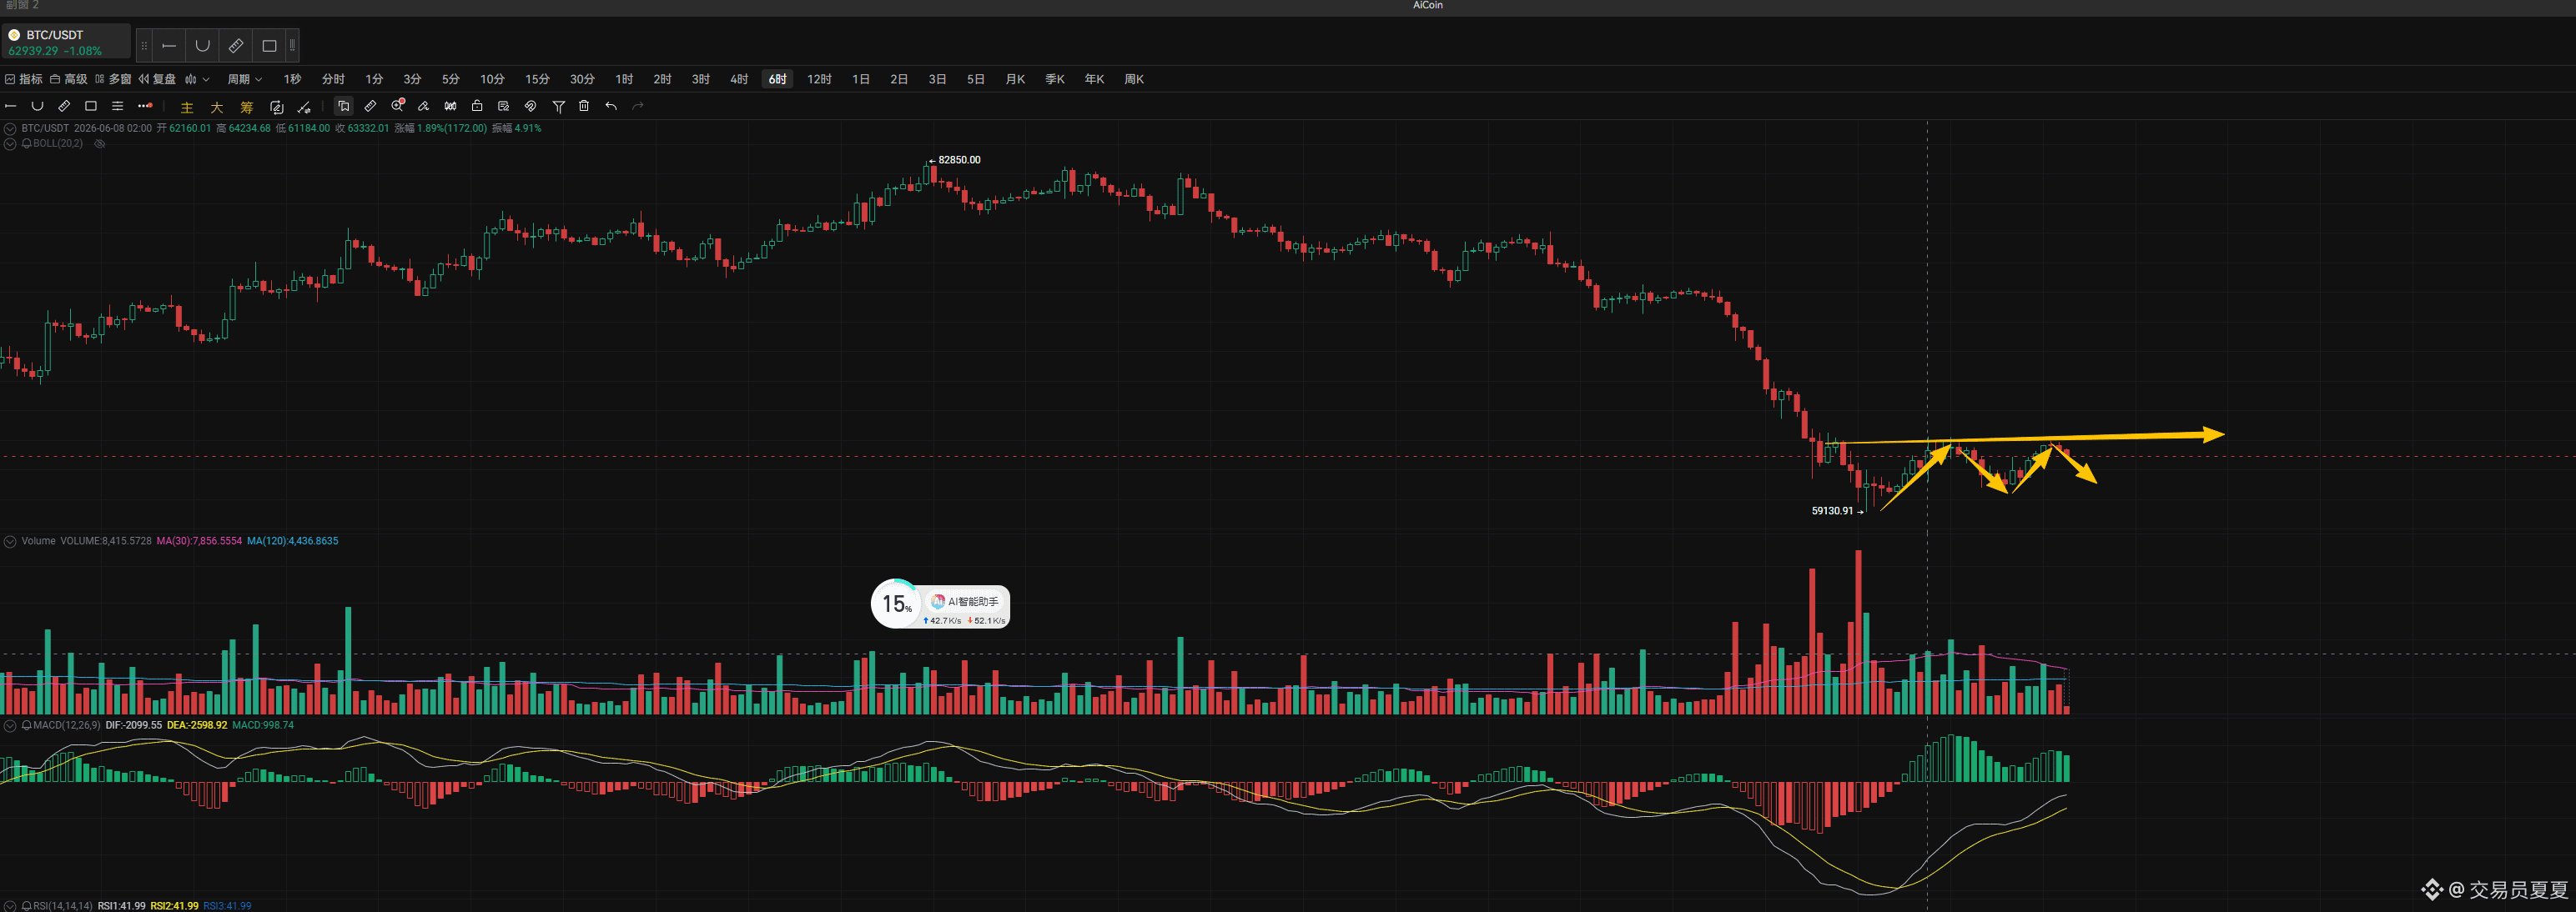Image resolution: width=2576 pixels, height=912 pixels.
Task: Click the eraser brush icon
Action: point(424,106)
